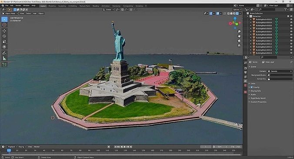Switch to the Modeling workspace tab

[x=52, y=6]
